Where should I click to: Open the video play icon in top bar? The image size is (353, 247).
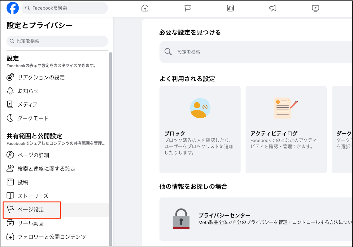click(x=316, y=8)
